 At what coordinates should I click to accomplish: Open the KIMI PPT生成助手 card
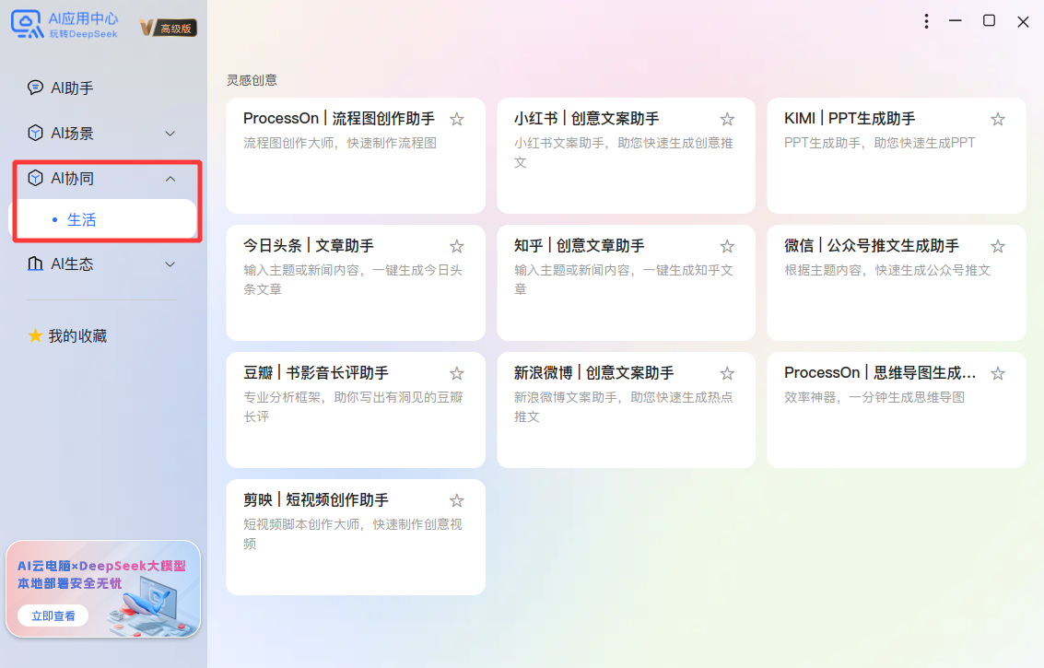897,156
